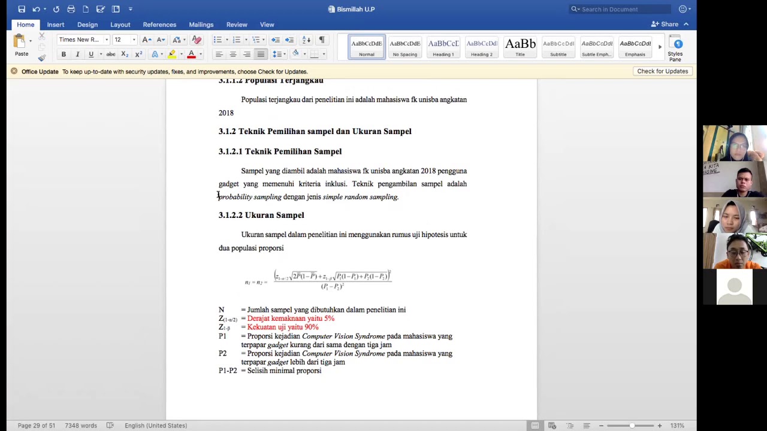Viewport: 767px width, 431px height.
Task: Redo using the circular arrow icon
Action: [56, 9]
